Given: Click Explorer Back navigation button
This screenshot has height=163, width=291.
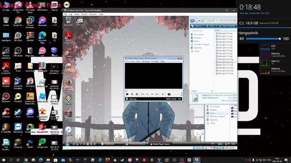Looking at the screenshot, I should pyautogui.click(x=192, y=21).
